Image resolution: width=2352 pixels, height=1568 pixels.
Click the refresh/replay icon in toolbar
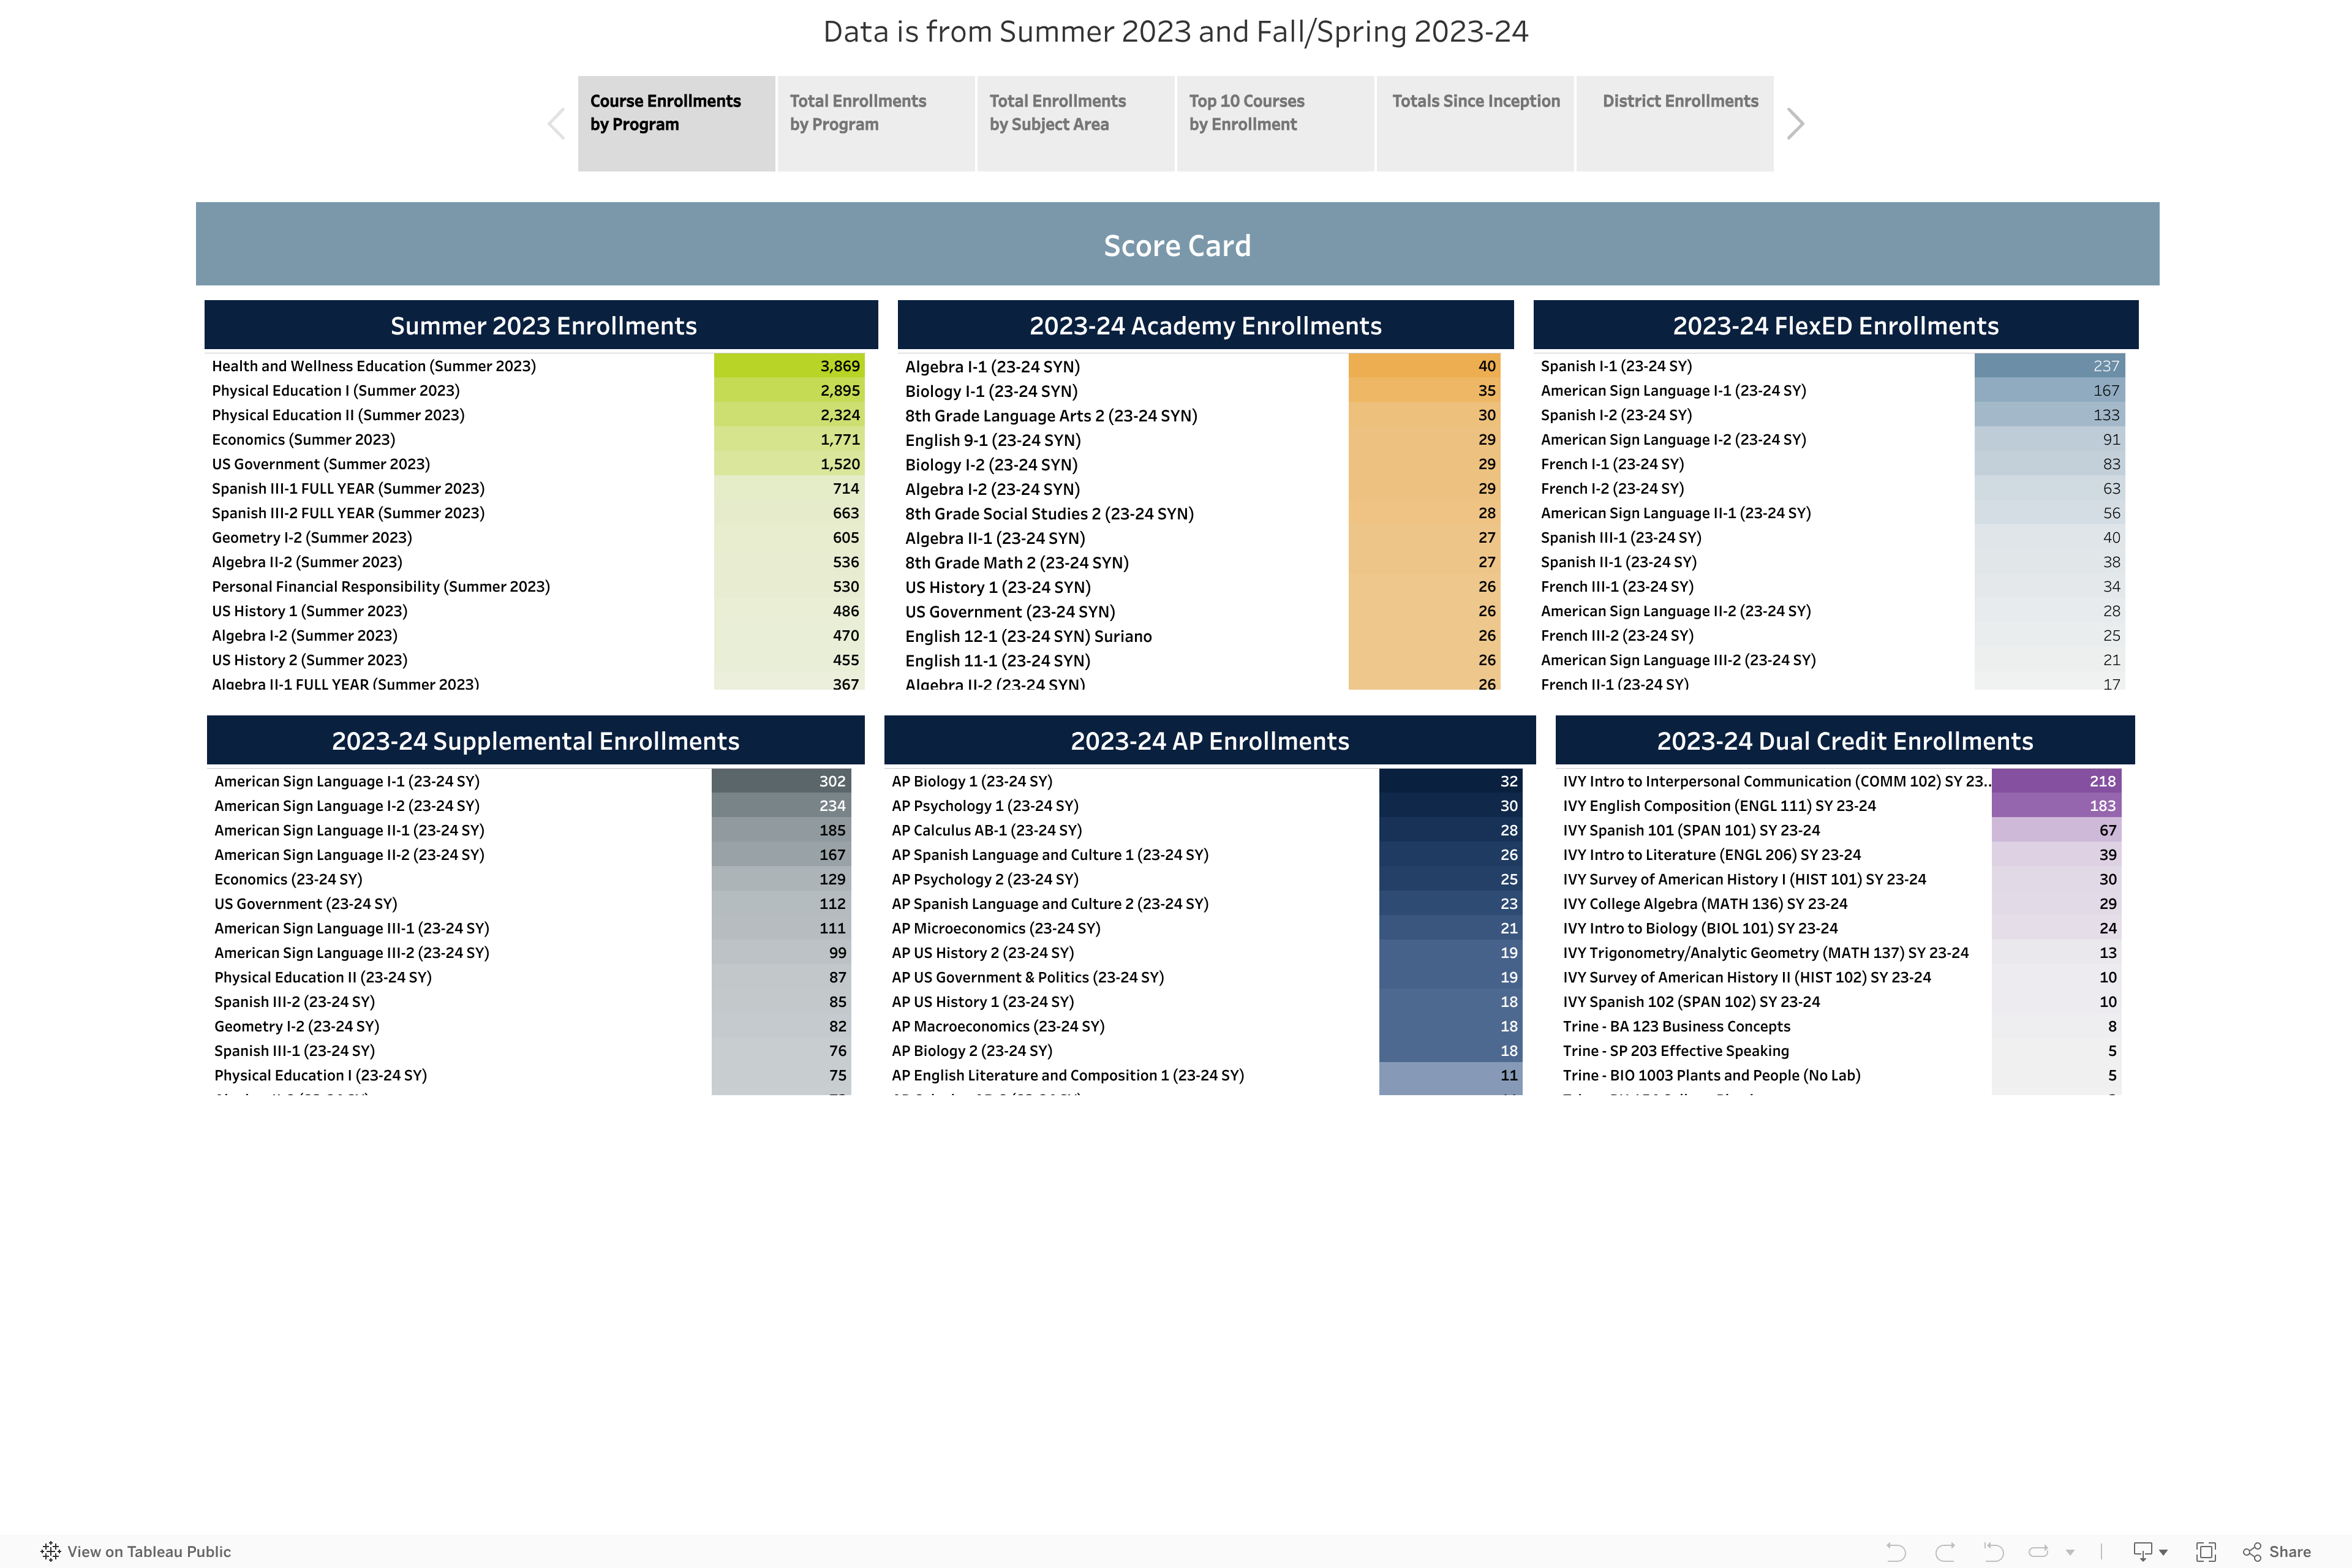click(x=2039, y=1552)
